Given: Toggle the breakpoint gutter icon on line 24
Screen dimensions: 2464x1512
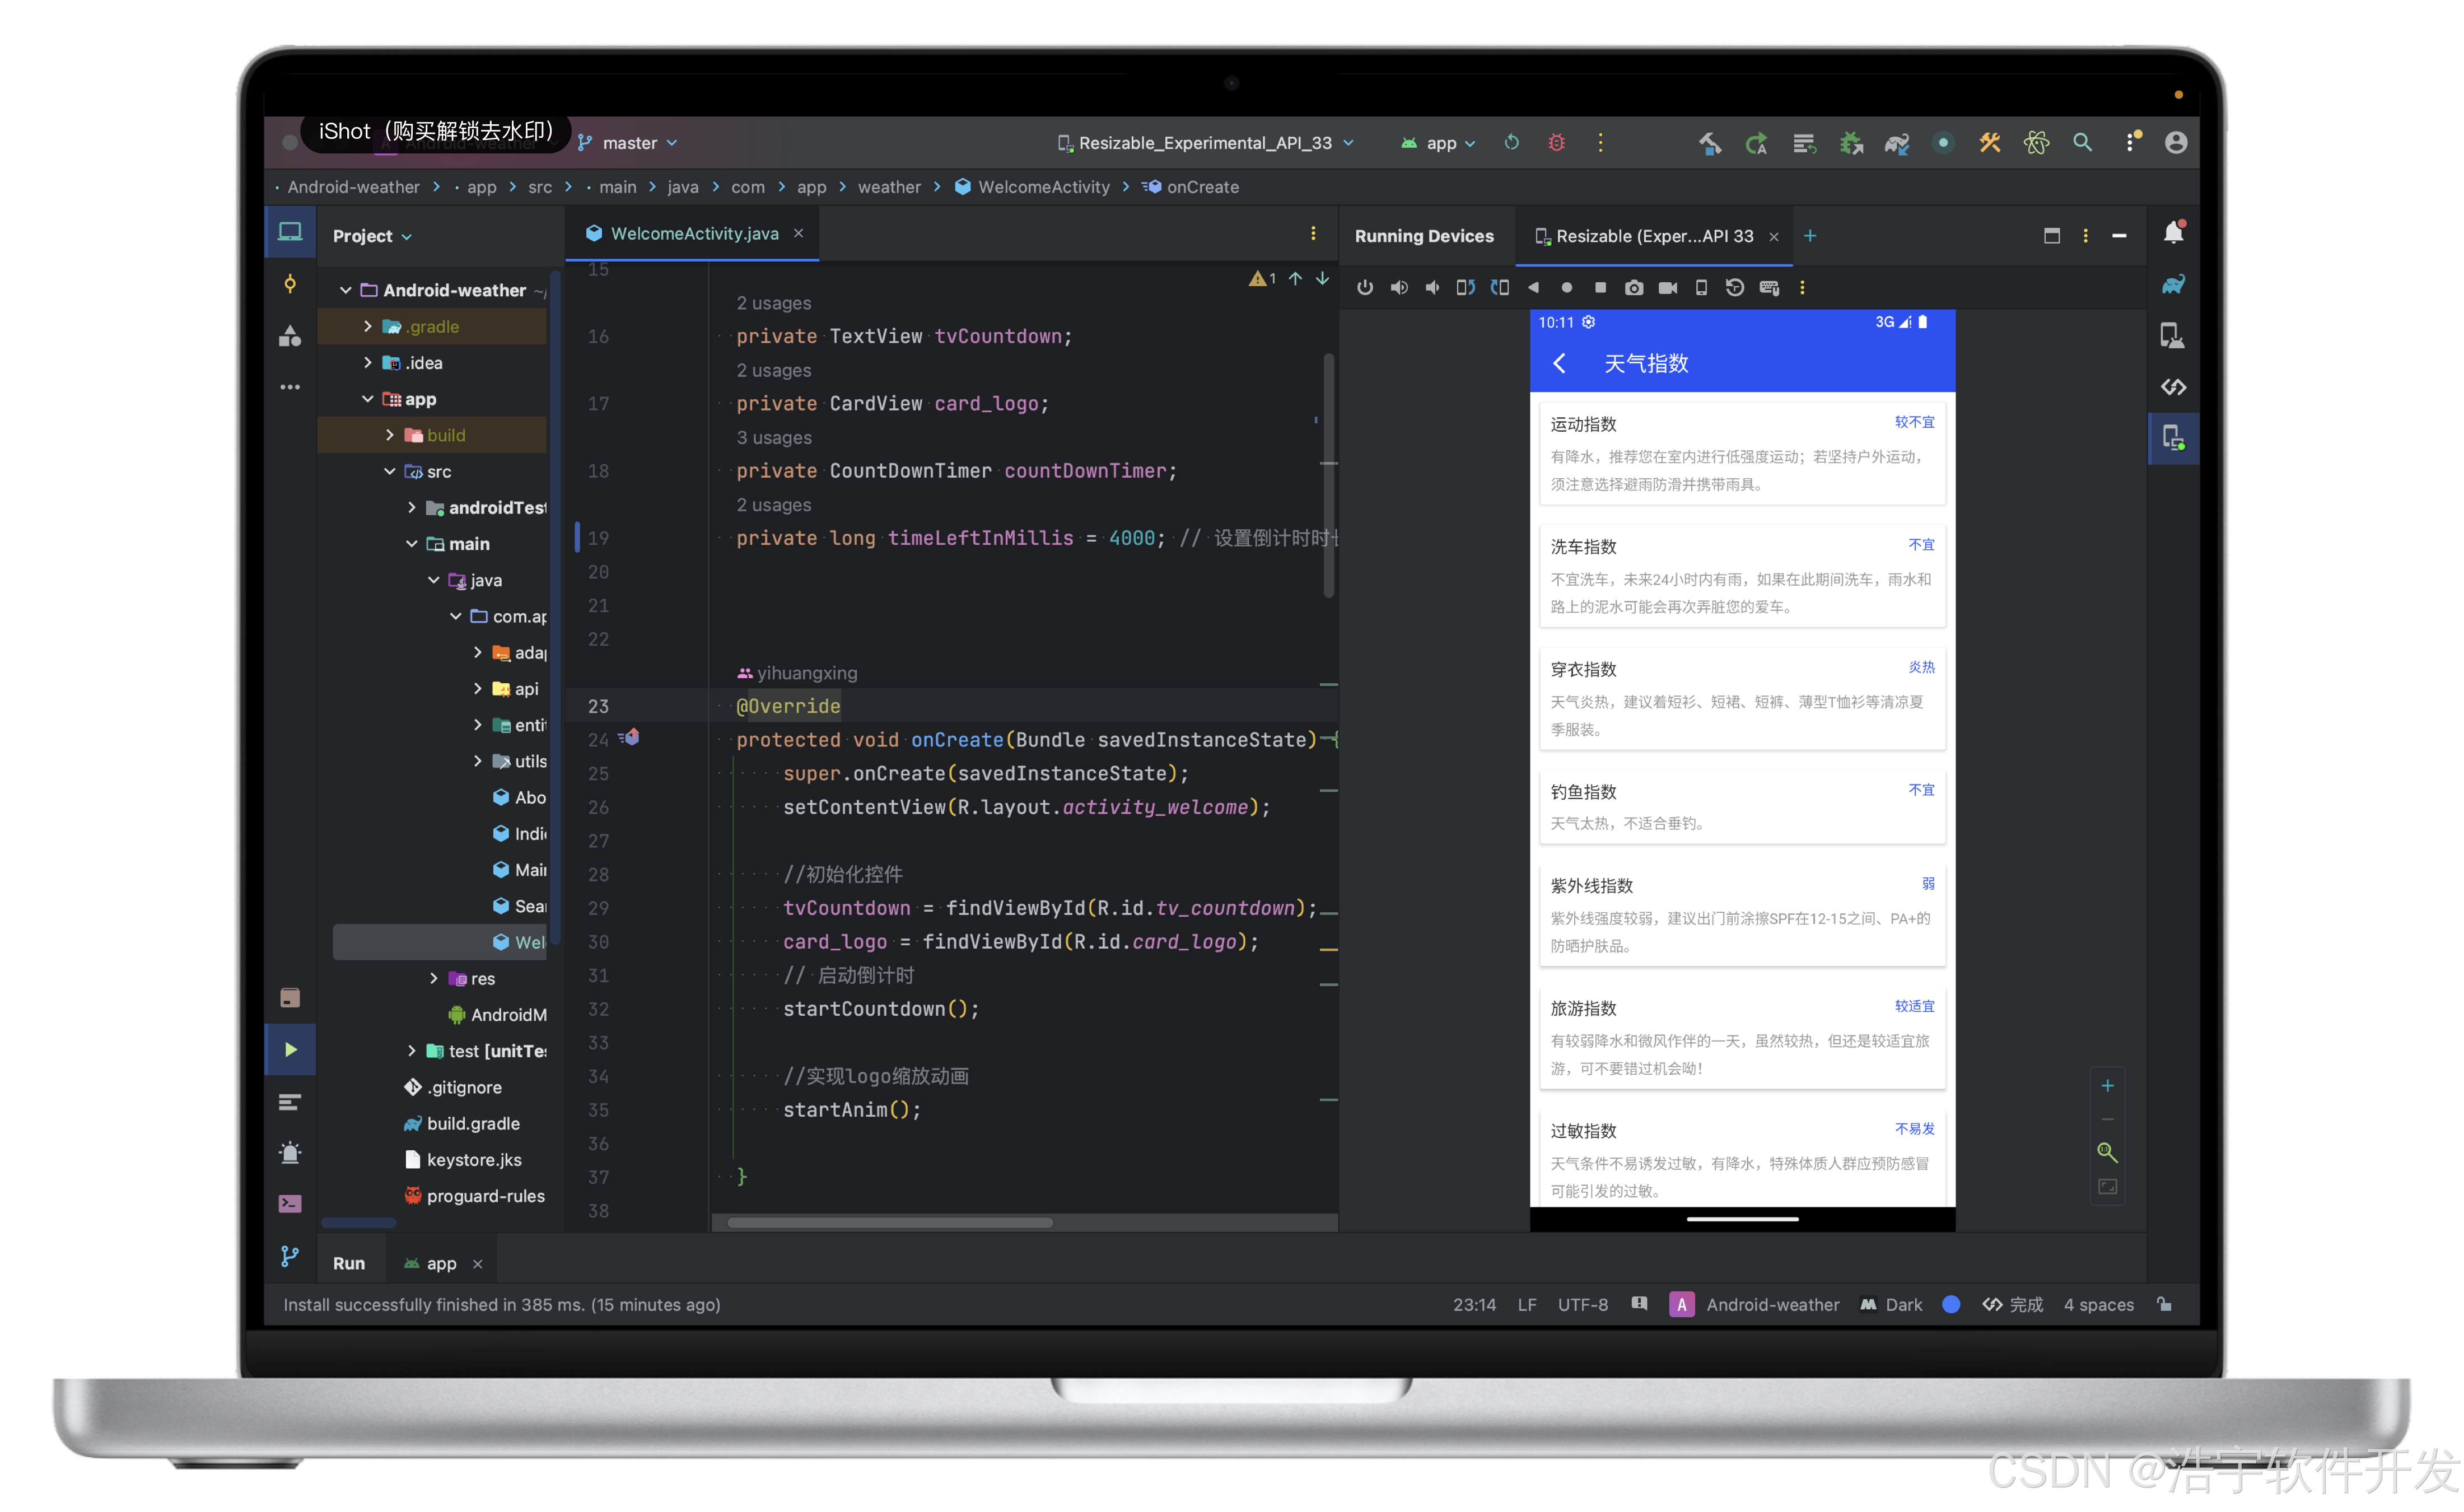Looking at the screenshot, I should click(629, 738).
